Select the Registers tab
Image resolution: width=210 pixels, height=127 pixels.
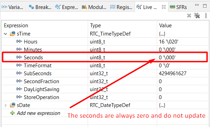tap(121, 7)
